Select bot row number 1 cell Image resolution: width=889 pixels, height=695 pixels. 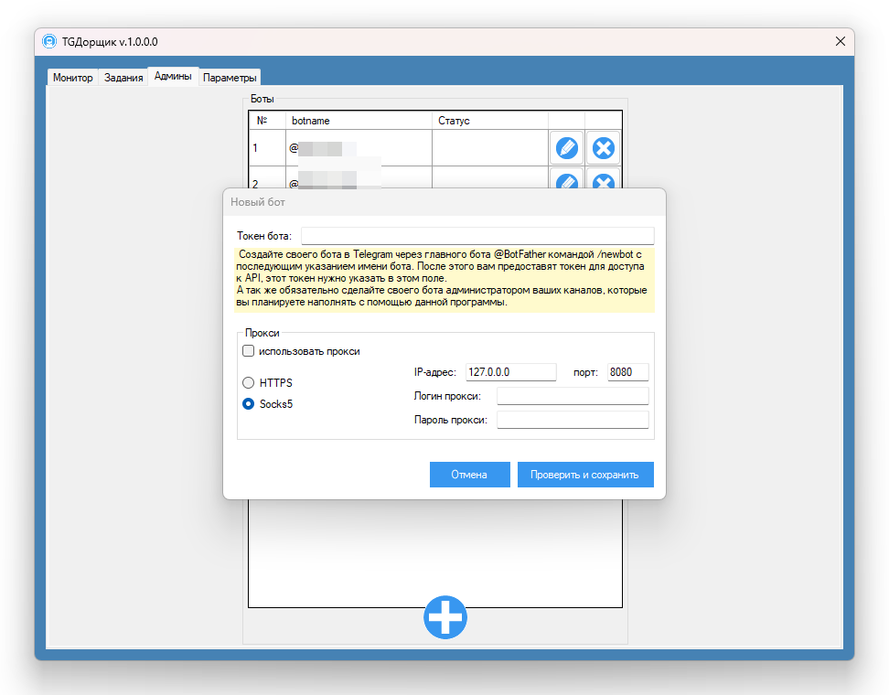(267, 148)
